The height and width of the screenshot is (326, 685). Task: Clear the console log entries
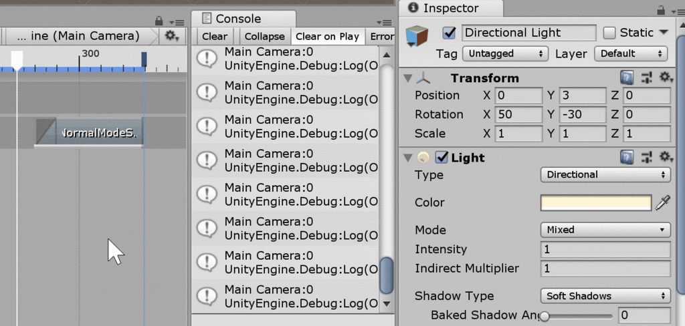click(215, 37)
